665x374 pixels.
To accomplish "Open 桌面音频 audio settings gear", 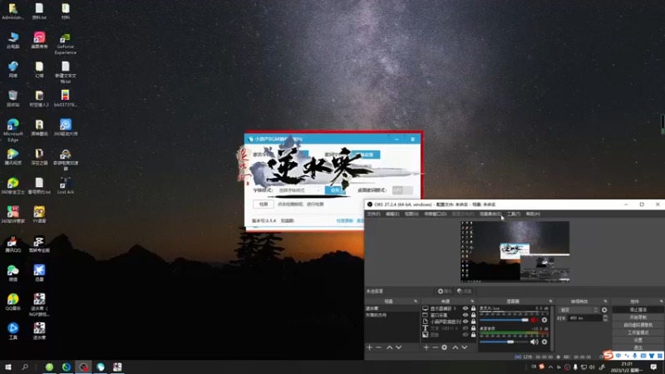I will (544, 342).
